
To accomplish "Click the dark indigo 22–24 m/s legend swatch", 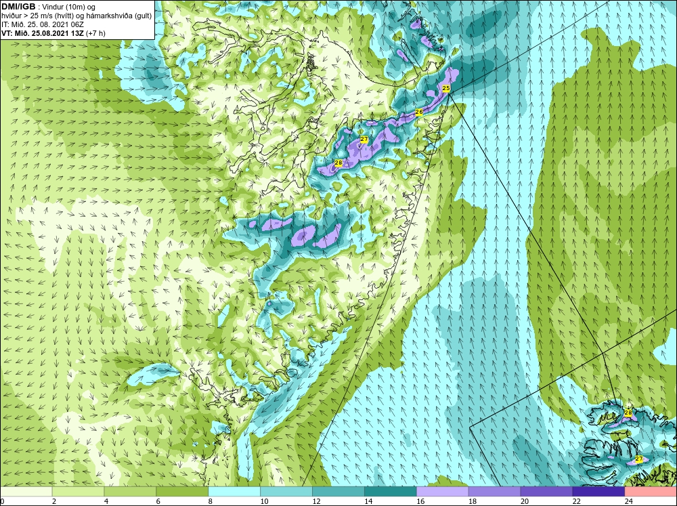I will click(598, 491).
